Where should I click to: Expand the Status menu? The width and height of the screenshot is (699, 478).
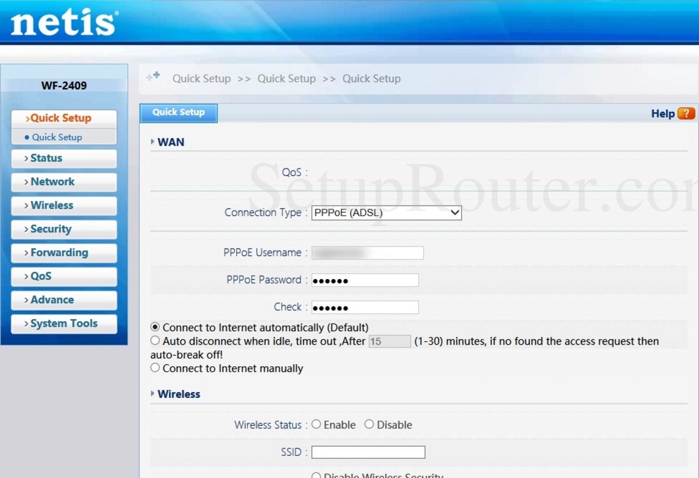coord(64,158)
